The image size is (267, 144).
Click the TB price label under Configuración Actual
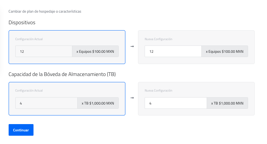pyautogui.click(x=98, y=103)
